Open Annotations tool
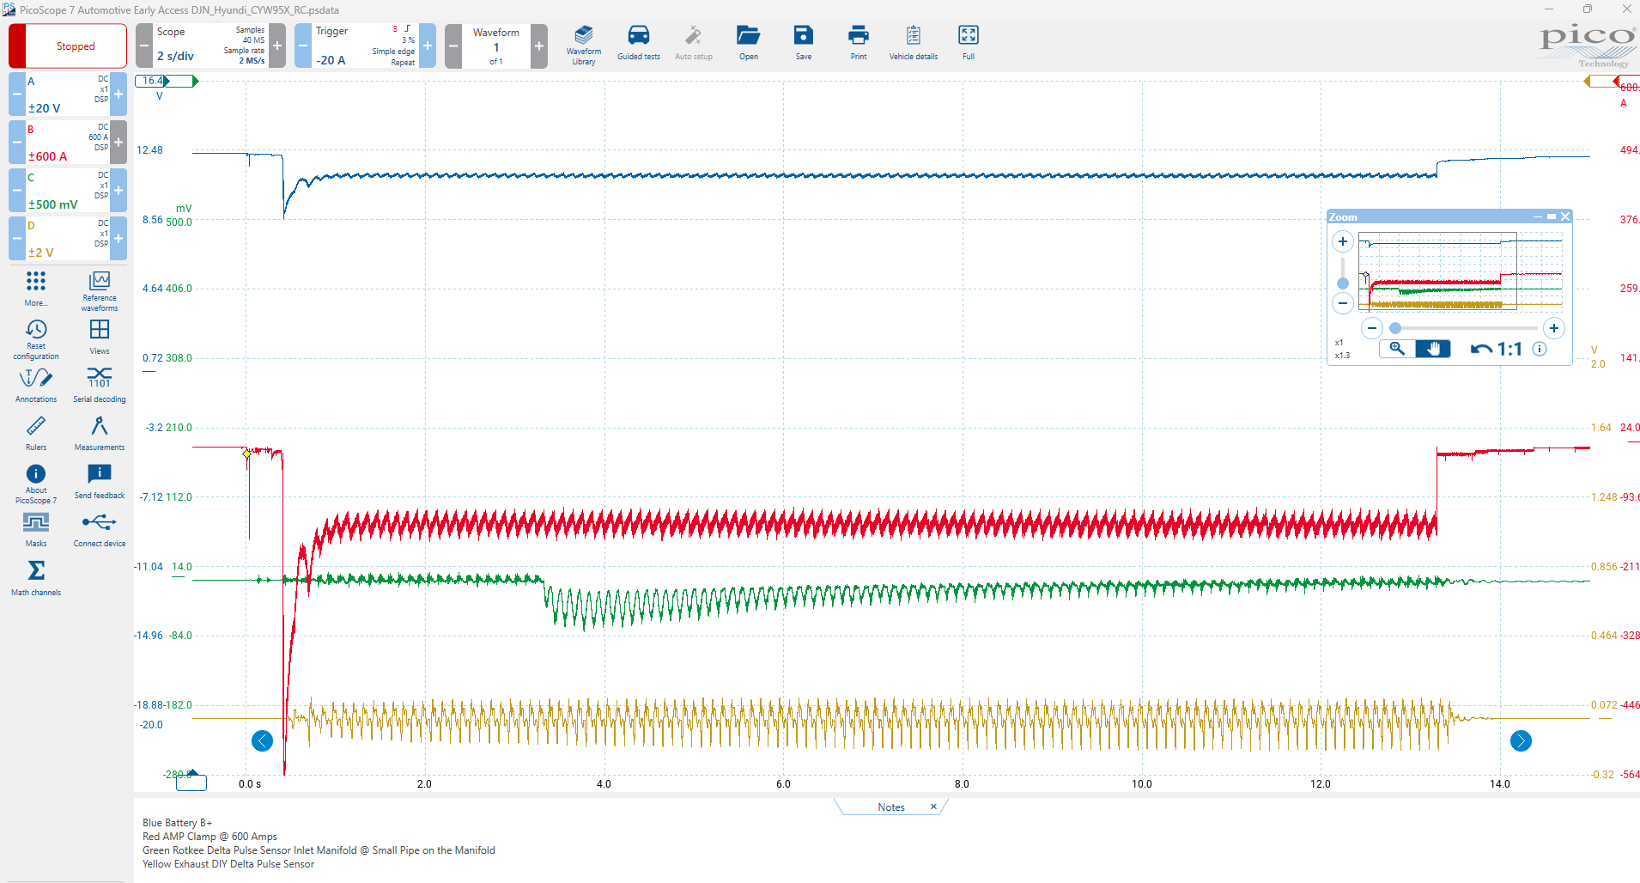 click(x=36, y=385)
